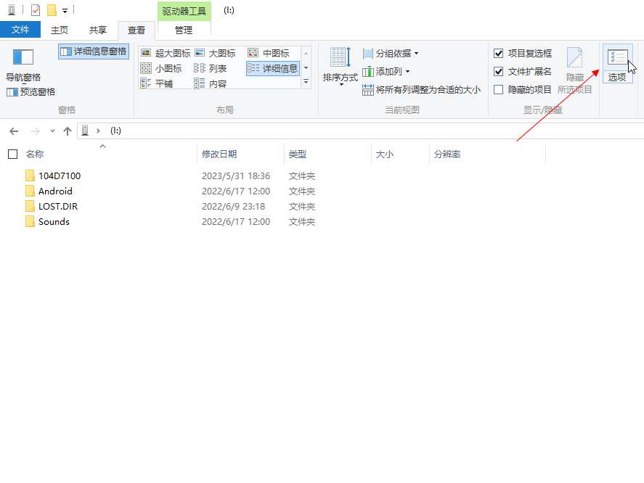
Task: Switch to the 查看 view tab
Action: tap(136, 30)
